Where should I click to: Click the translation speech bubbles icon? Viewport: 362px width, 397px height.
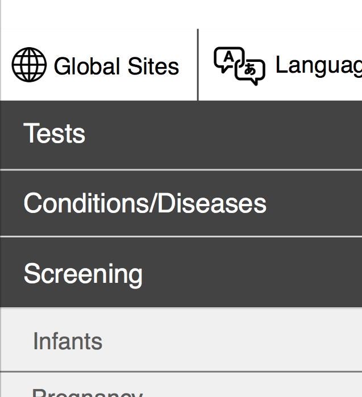tap(239, 66)
